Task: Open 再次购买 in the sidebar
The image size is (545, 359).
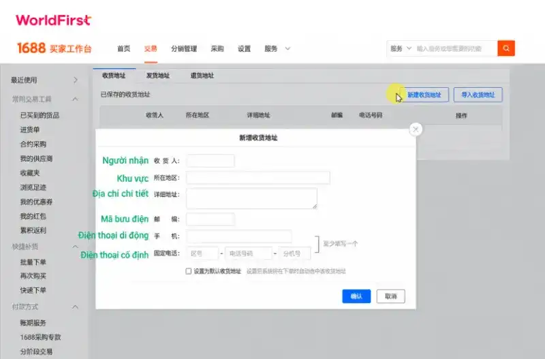Action: point(33,276)
